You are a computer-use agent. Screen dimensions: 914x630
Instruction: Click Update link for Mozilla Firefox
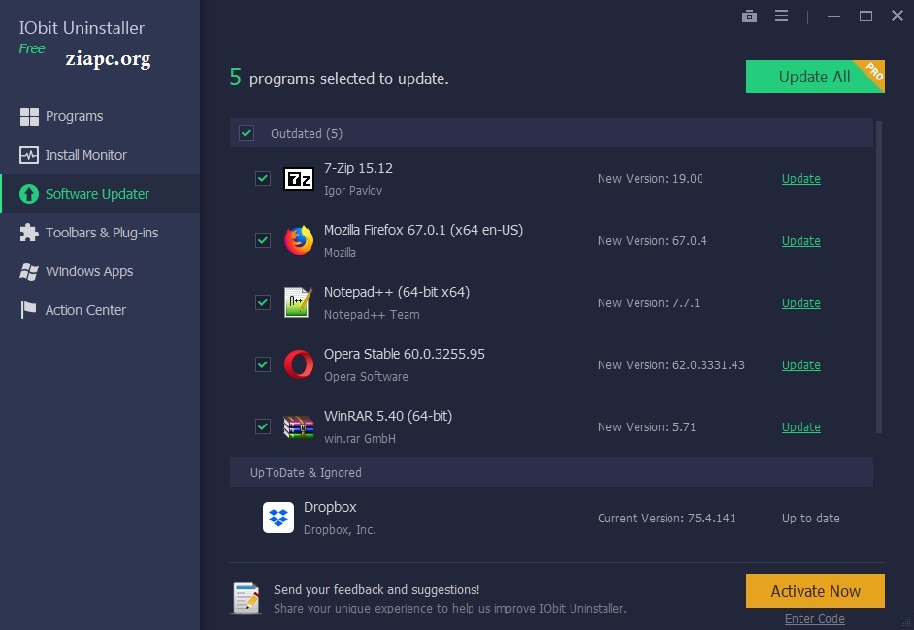800,241
